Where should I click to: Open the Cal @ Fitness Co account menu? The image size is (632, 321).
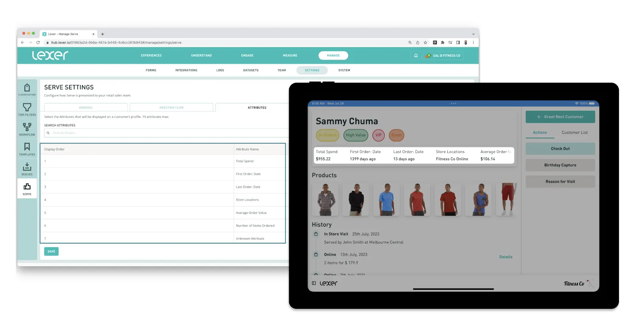[x=443, y=56]
